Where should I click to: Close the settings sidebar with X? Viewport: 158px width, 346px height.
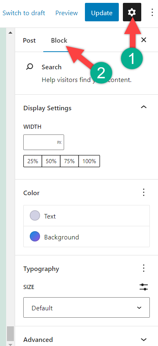pos(143,40)
